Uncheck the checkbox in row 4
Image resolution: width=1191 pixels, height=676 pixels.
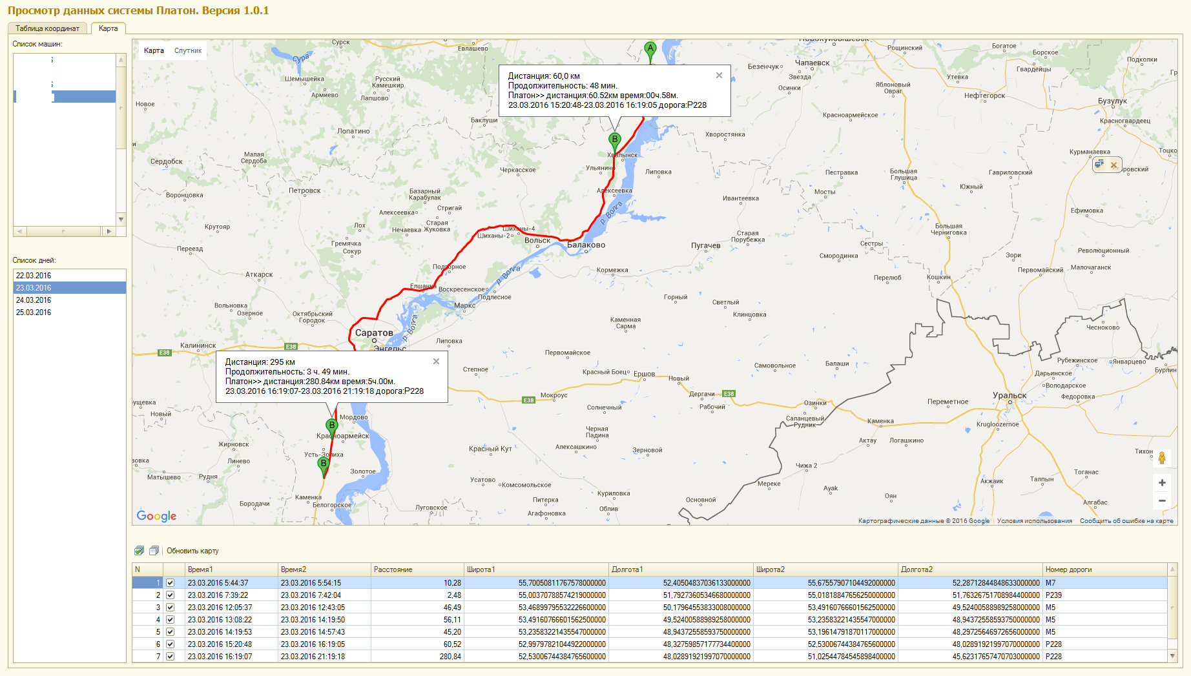click(x=171, y=620)
